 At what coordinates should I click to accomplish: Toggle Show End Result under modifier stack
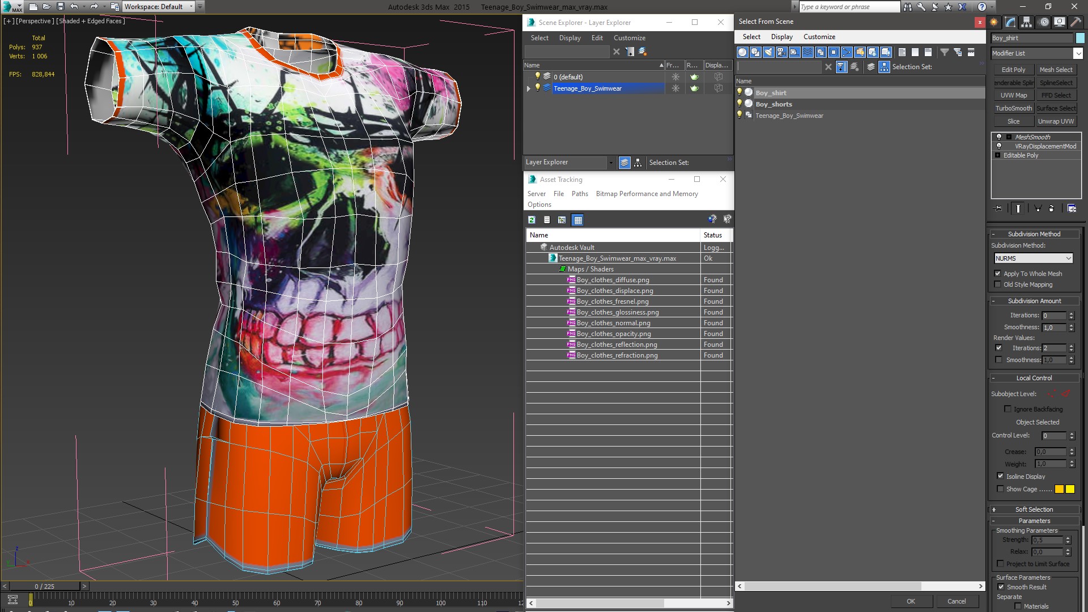pos(1018,209)
